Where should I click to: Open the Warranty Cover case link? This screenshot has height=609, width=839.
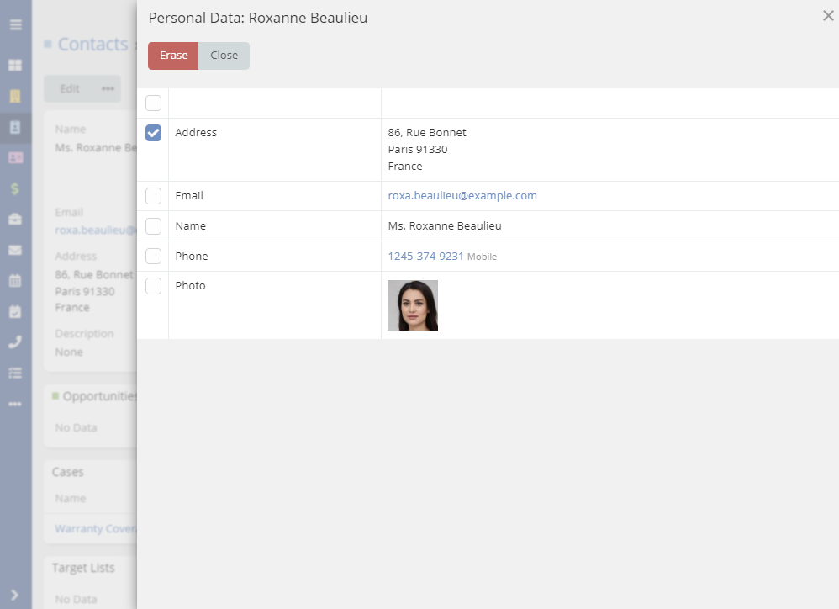coord(96,529)
